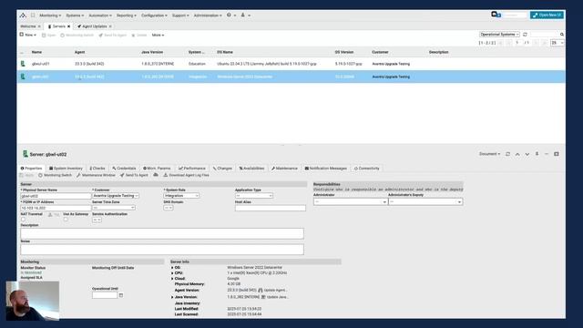Click the search magnifier icon above the server list
583x328 pixels.
[562, 35]
